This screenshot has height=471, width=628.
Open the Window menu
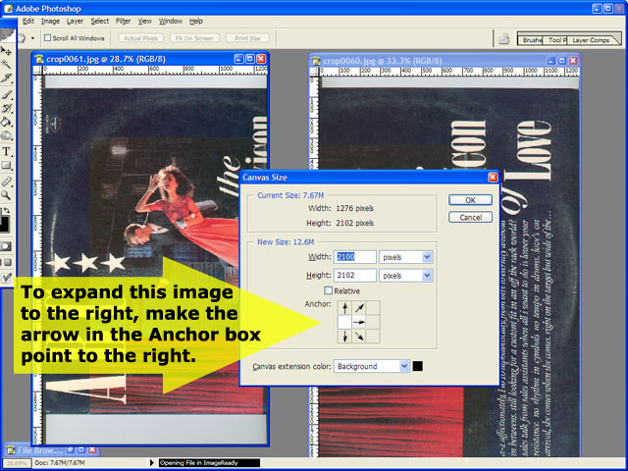[171, 22]
